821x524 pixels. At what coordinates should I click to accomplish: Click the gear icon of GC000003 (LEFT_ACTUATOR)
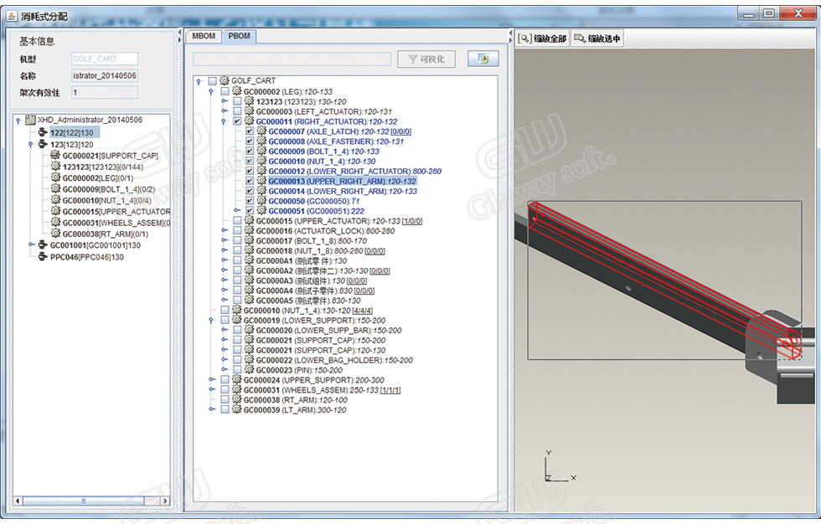click(x=250, y=110)
